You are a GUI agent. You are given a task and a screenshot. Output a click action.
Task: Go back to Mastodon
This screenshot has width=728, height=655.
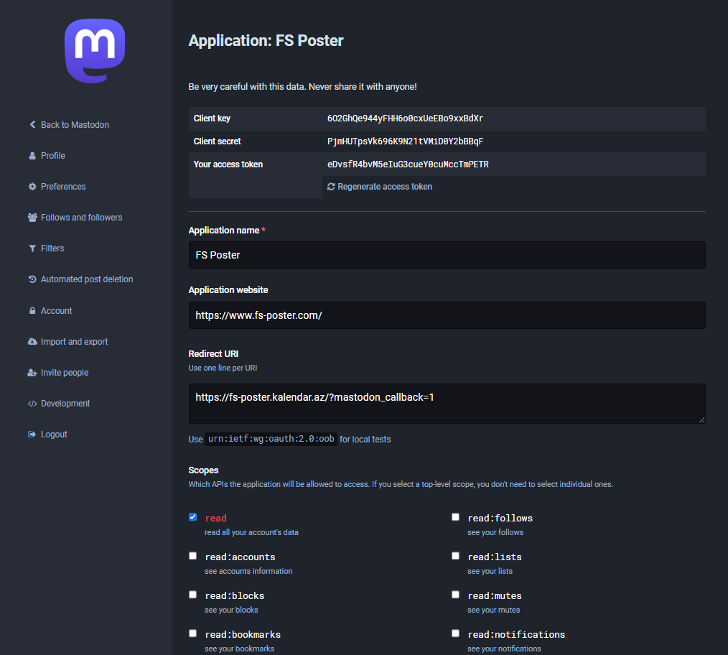[x=75, y=124]
